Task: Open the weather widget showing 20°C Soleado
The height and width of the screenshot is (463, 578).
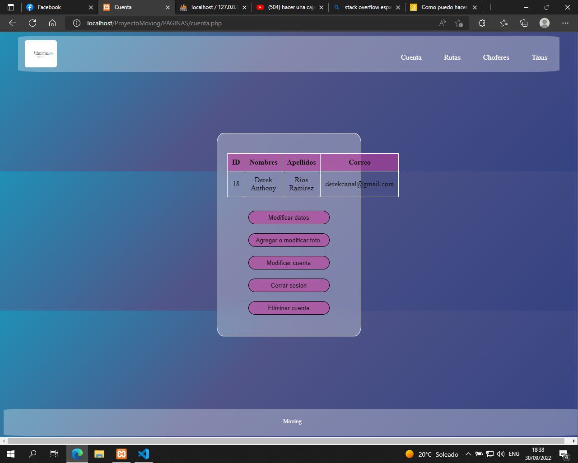Action: click(x=432, y=454)
